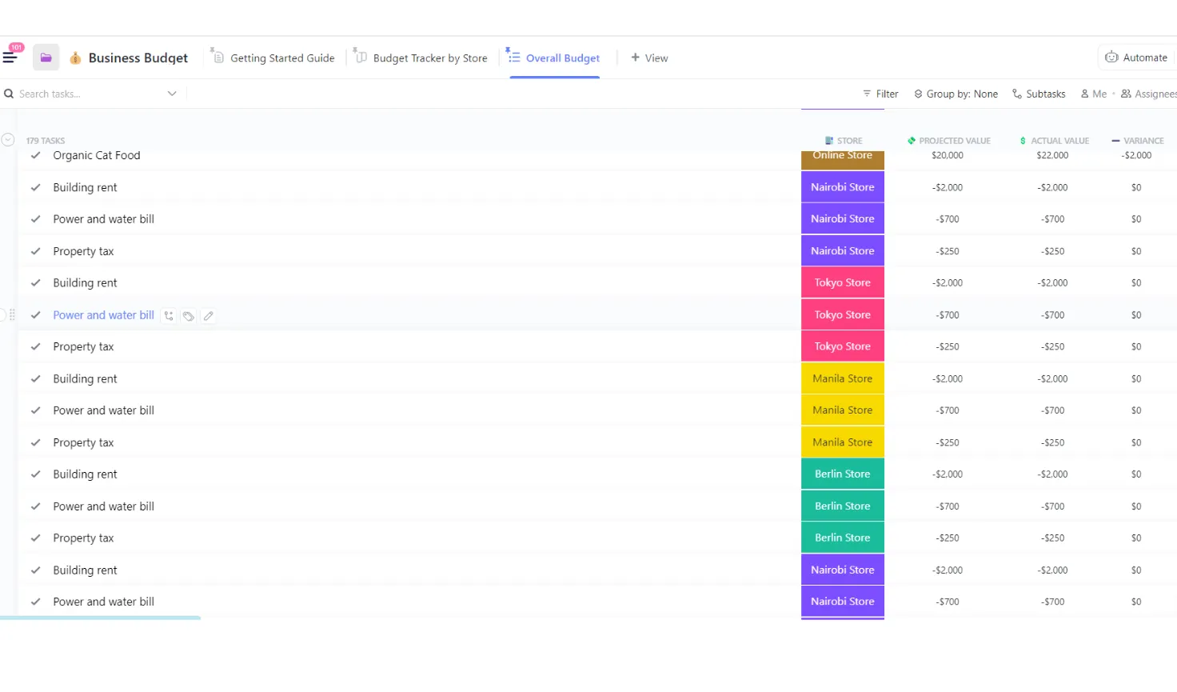Toggle check mark for Tokyo Property tax
Viewport: 1177px width, 692px height.
click(36, 346)
